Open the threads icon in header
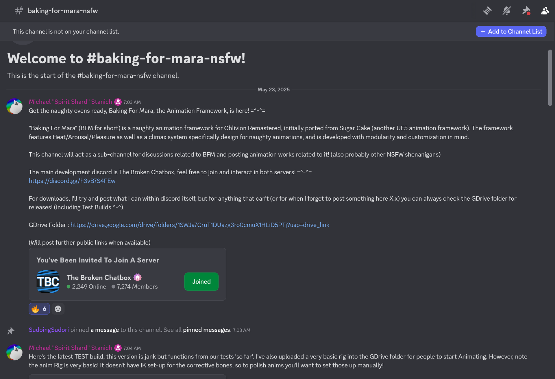 click(x=487, y=11)
